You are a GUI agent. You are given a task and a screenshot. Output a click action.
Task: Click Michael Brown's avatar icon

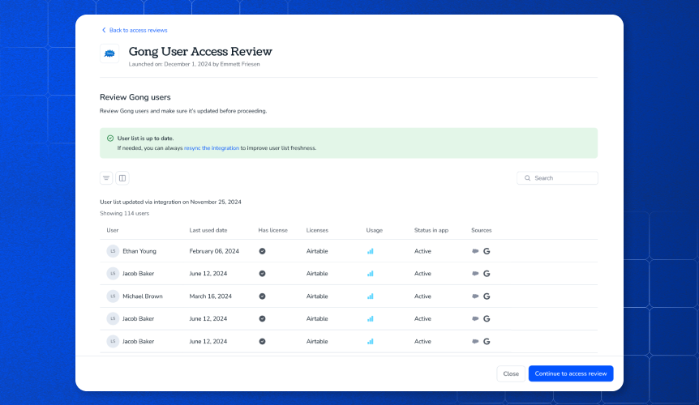(x=113, y=296)
